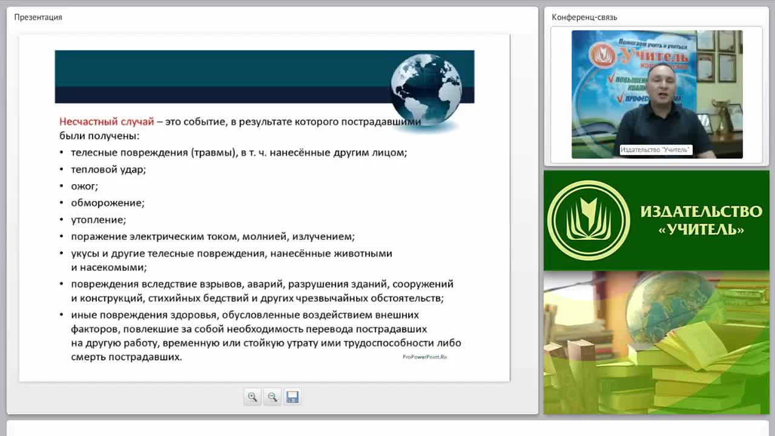The height and width of the screenshot is (436, 775).
Task: Click the line поражение электрическим током, молнией, излучением
Action: pos(213,237)
